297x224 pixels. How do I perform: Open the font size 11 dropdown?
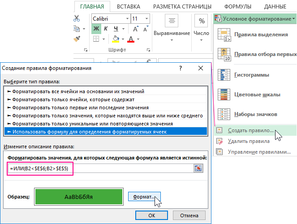point(146,18)
